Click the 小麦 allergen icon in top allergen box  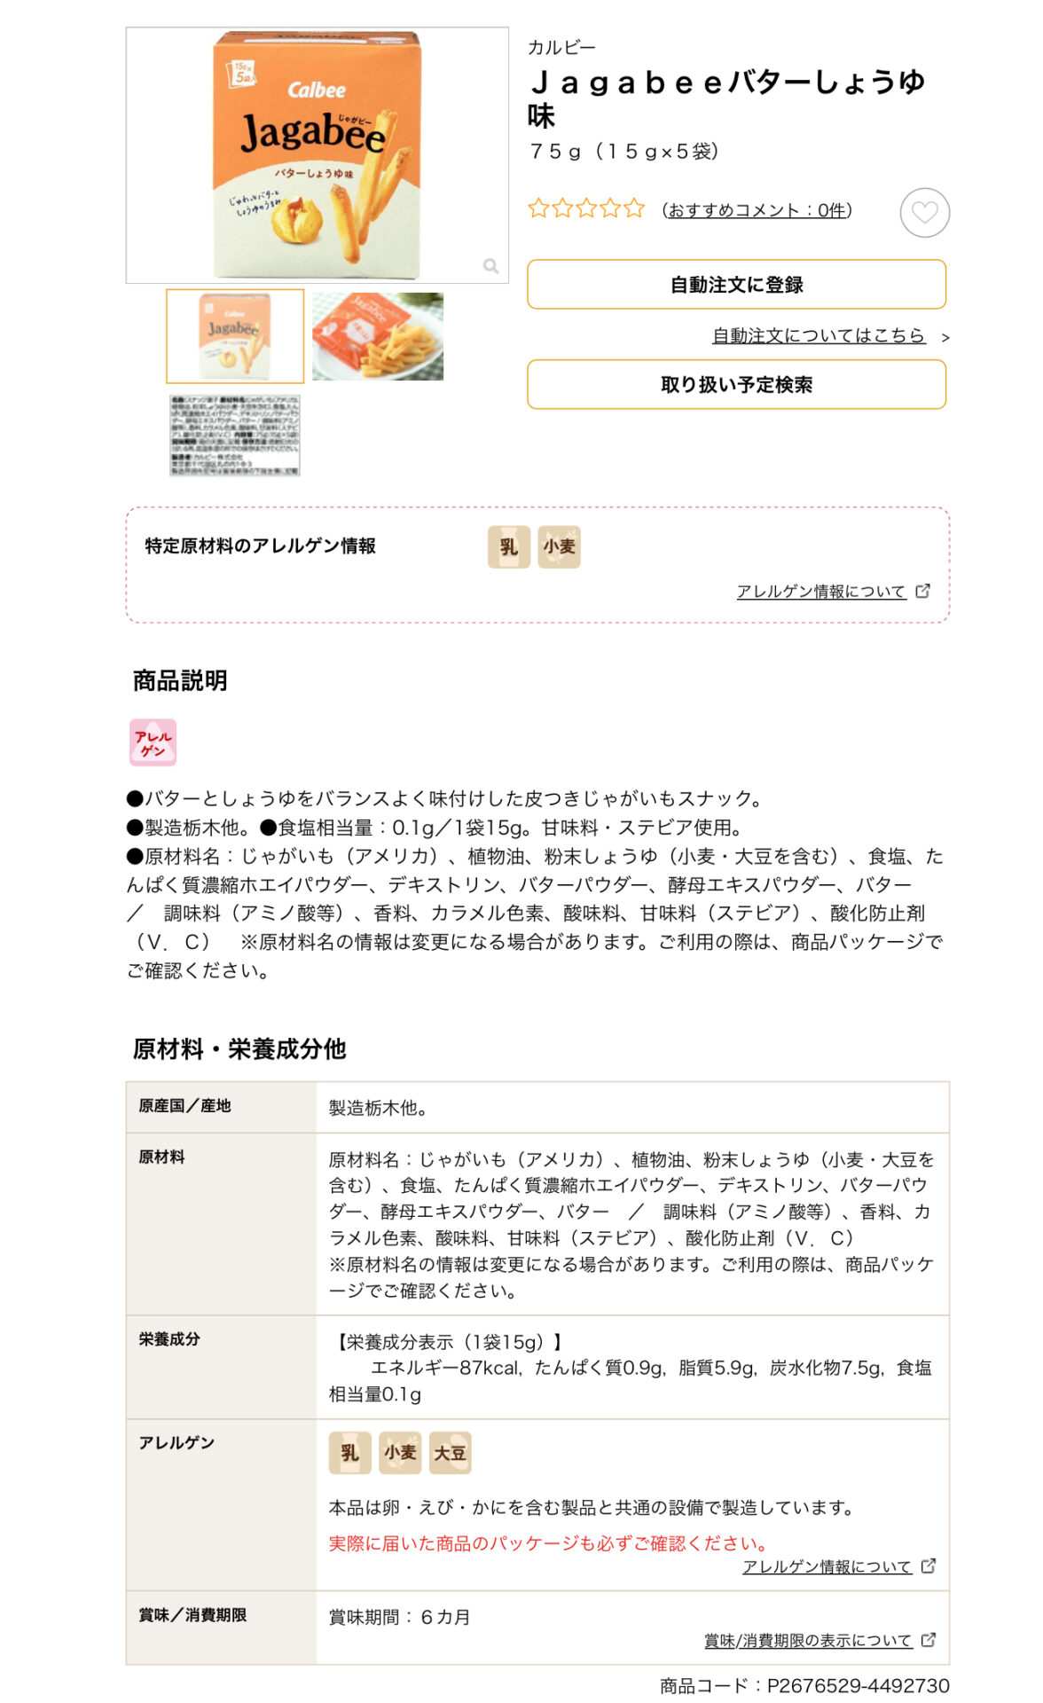(x=559, y=546)
